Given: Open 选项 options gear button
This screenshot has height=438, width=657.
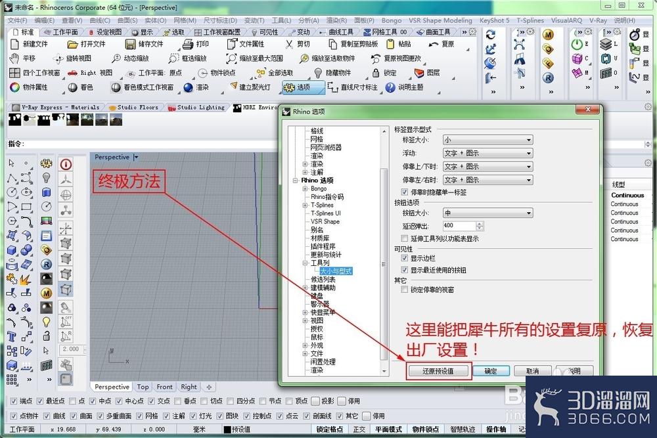Looking at the screenshot, I should point(303,87).
